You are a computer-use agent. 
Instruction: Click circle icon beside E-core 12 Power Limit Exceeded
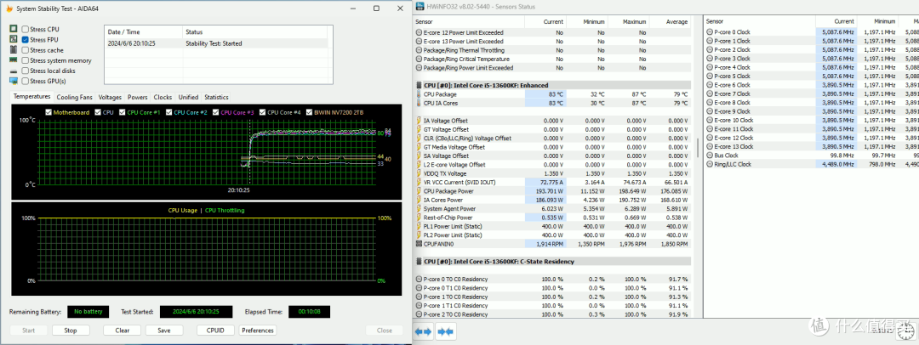coord(419,33)
